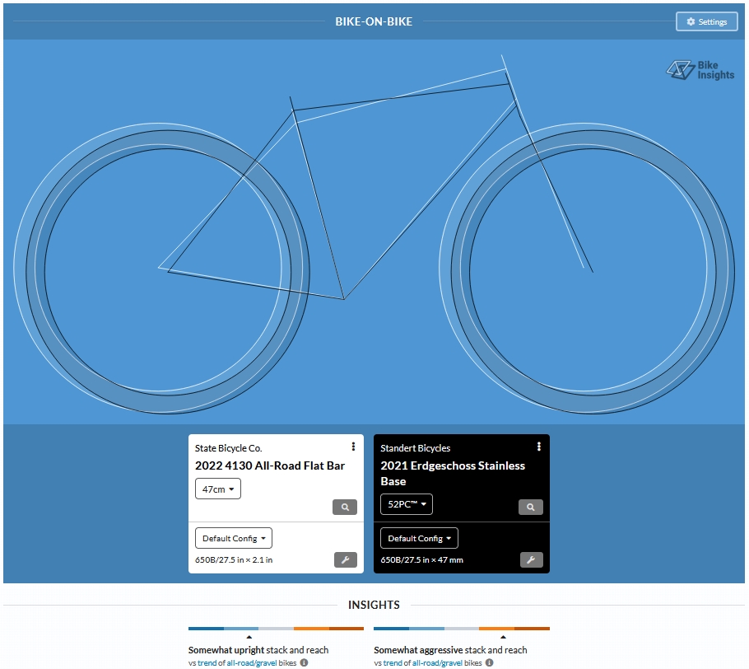Click the info icon under the aggressive stack insight
This screenshot has width=749, height=669.
pyautogui.click(x=489, y=662)
